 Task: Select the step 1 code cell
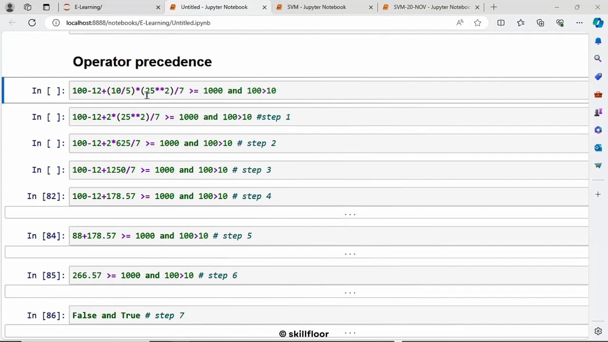point(329,117)
